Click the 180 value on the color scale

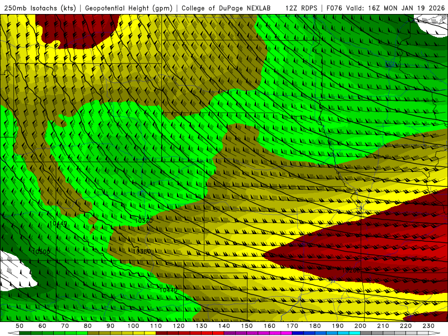coord(315,326)
